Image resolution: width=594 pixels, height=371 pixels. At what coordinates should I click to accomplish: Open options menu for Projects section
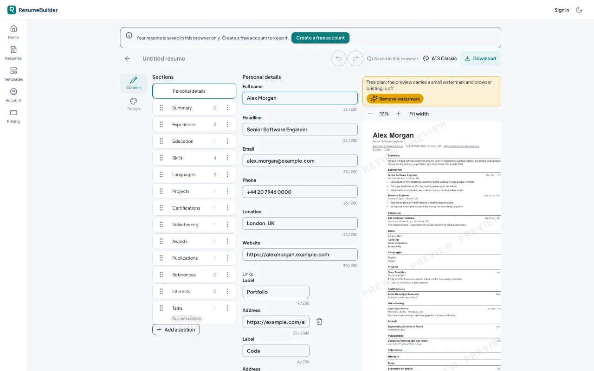(227, 191)
